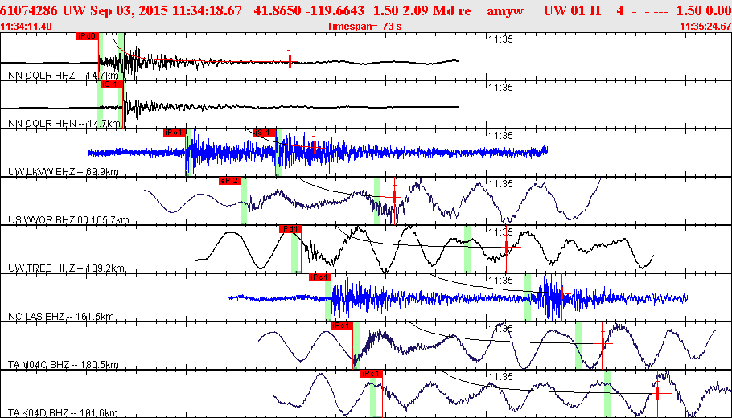Click the iPc1 pick flag on LKVW trace
This screenshot has width=732, height=418.
175,133
